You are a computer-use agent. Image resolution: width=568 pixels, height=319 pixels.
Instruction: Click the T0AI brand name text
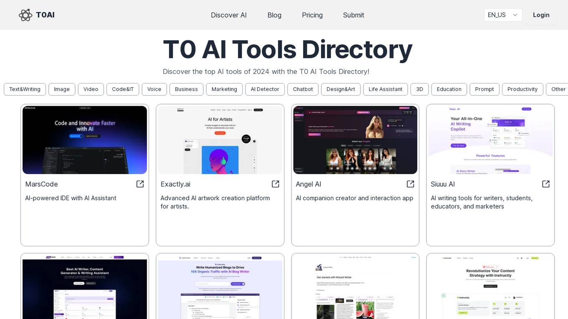click(x=45, y=15)
